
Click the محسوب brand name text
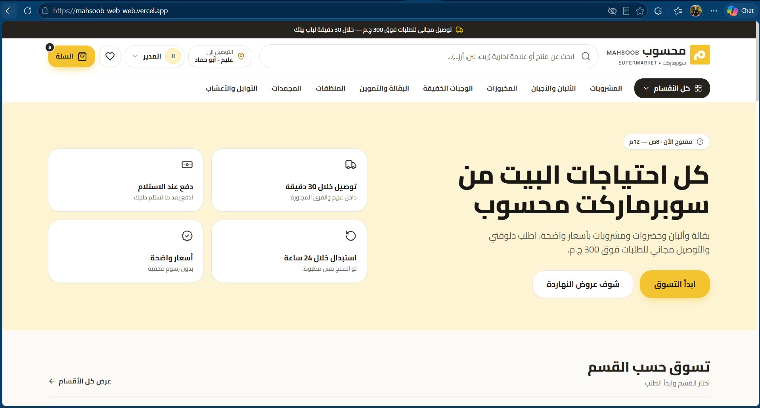[x=664, y=52]
